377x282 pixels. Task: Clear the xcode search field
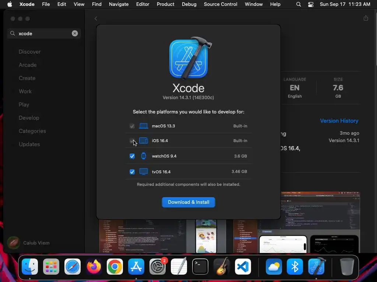[75, 33]
